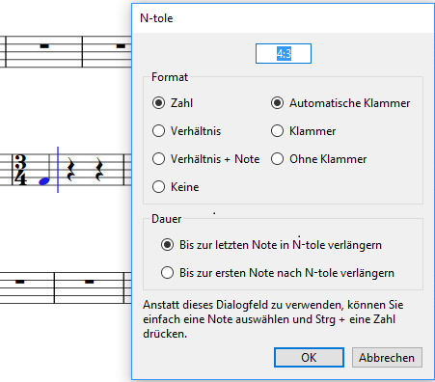Click the 3/4 time signature

(20, 170)
